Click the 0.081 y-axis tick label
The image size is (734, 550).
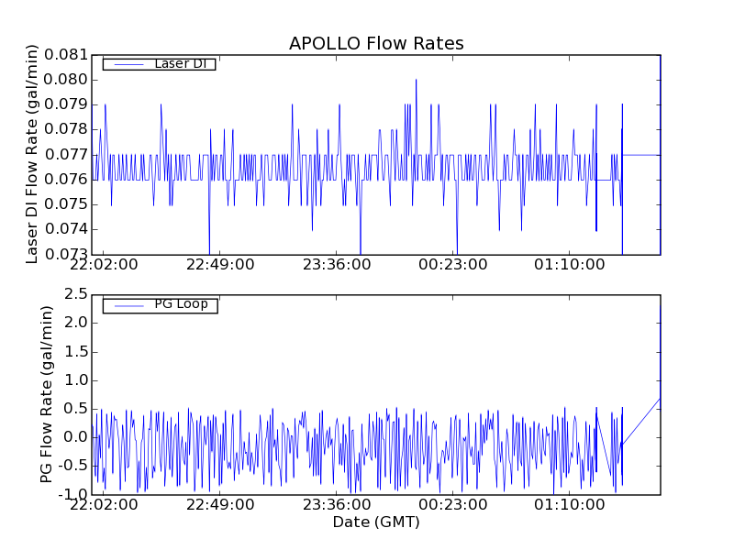click(66, 55)
